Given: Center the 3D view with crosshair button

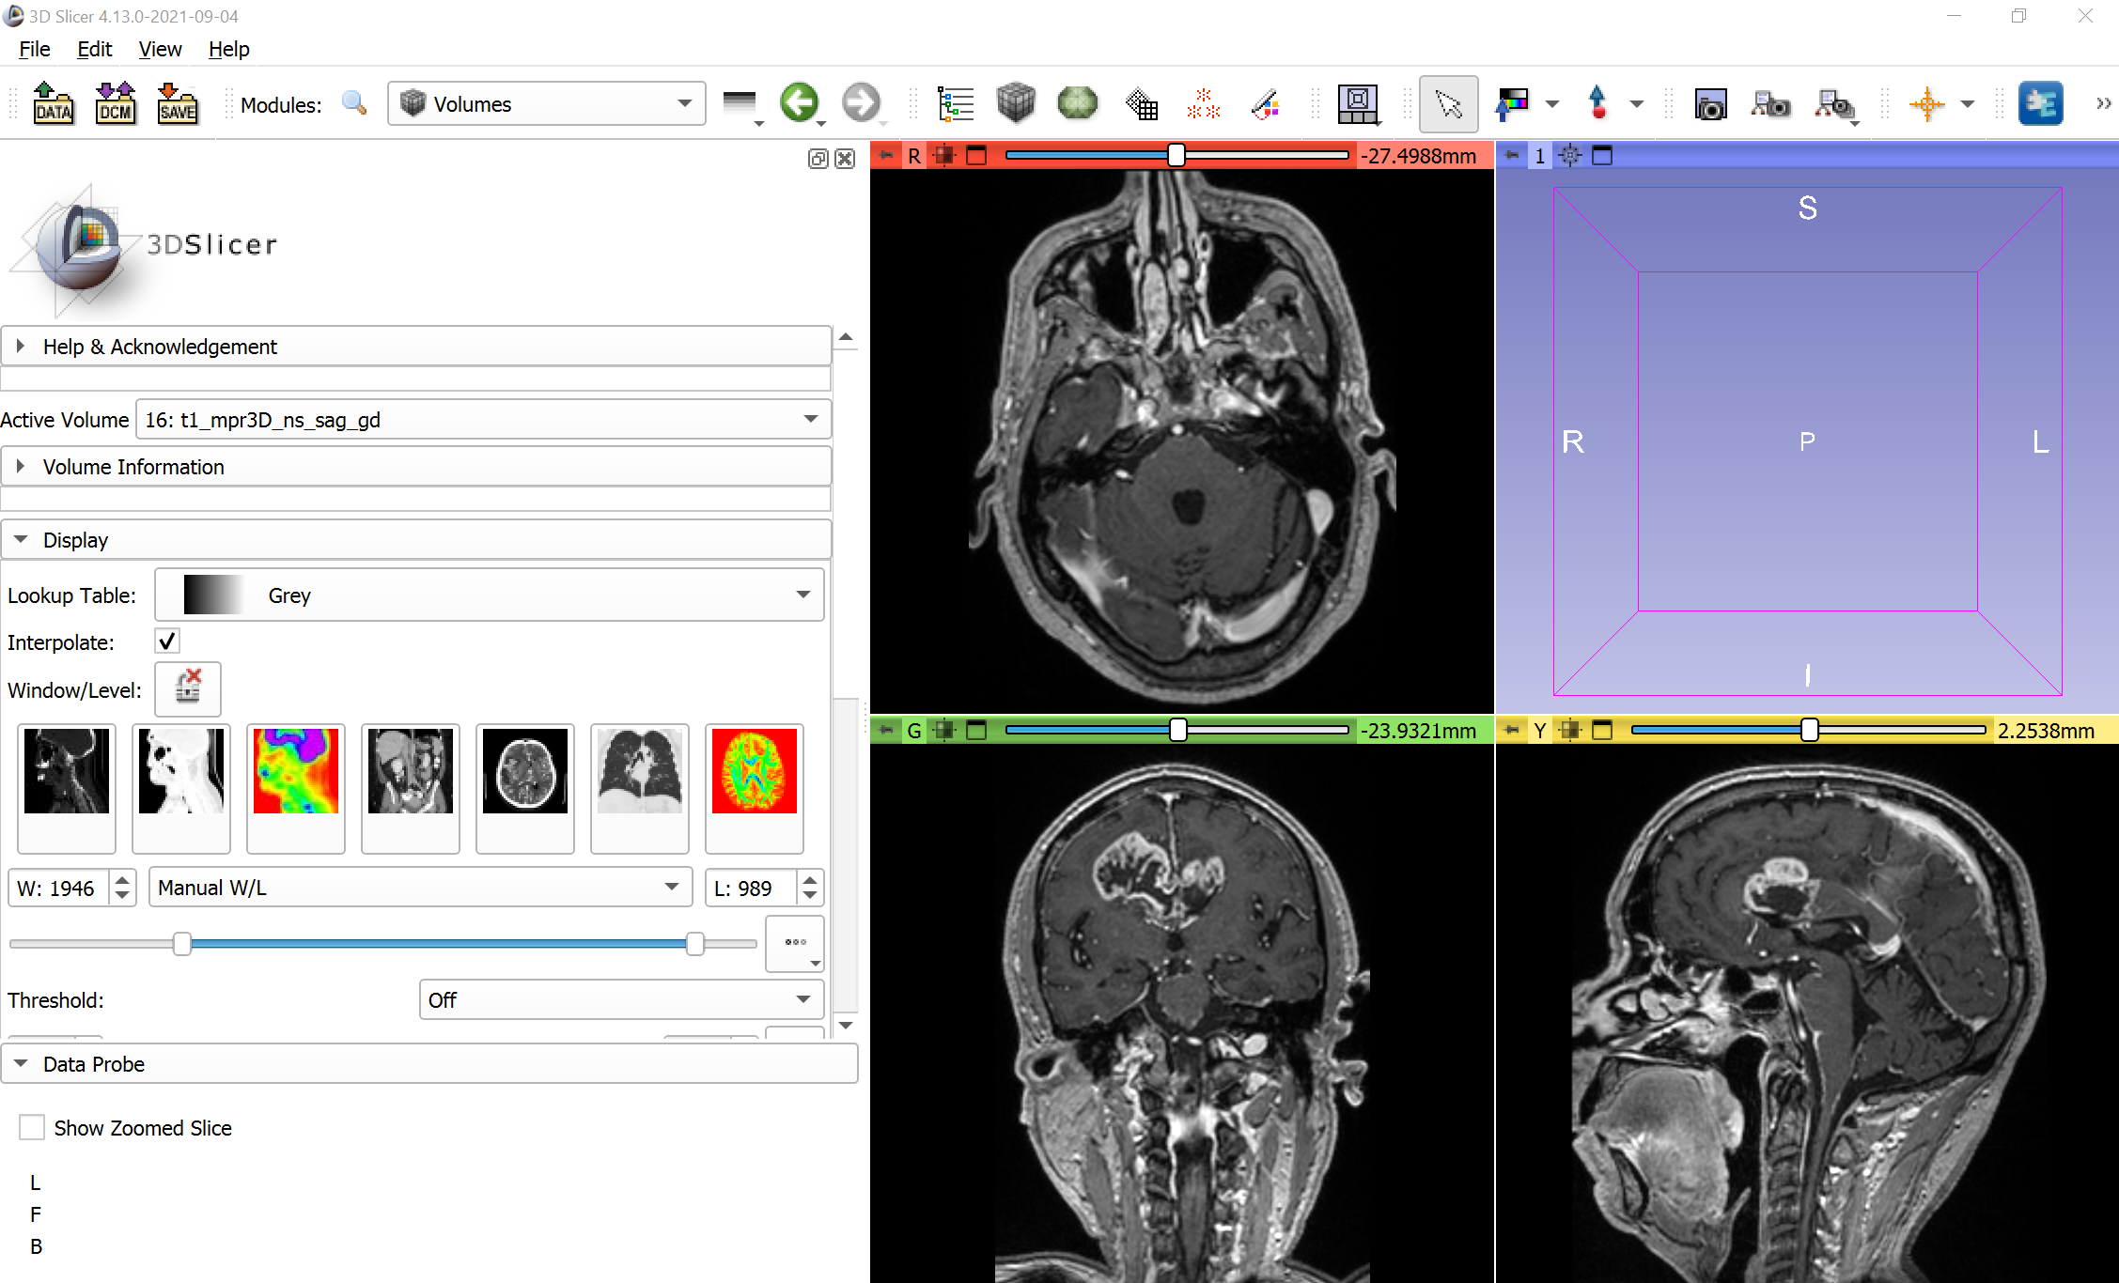Looking at the screenshot, I should coord(1570,156).
